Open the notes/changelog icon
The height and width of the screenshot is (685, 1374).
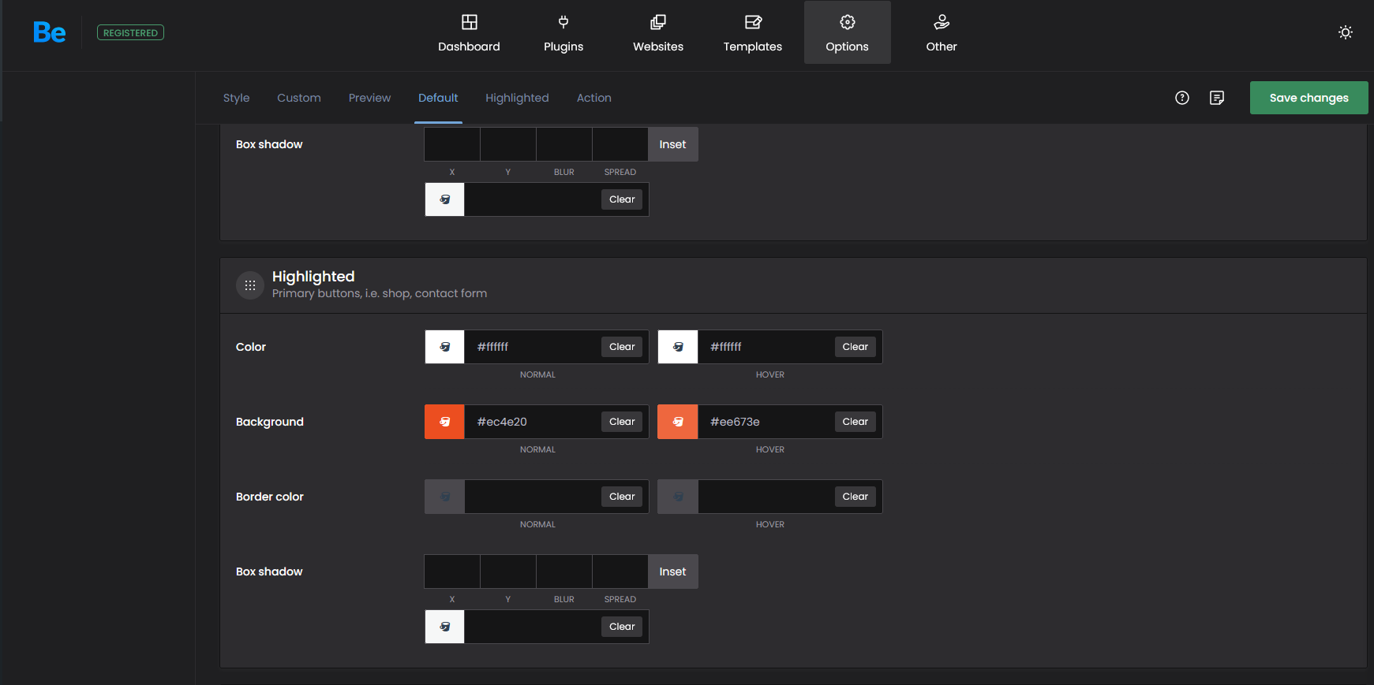[1217, 98]
